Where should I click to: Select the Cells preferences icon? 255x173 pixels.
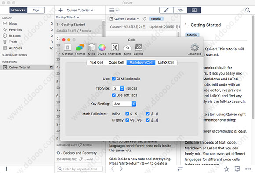click(x=91, y=50)
